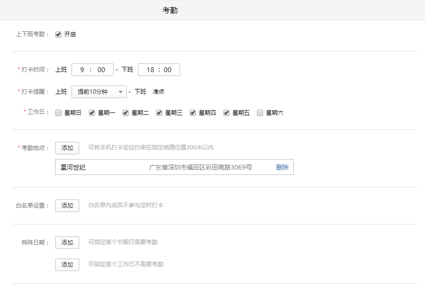Viewport: 425px width, 285px height.
Task: Click the dropdown arrow for 打卡提醒
Action: [121, 92]
